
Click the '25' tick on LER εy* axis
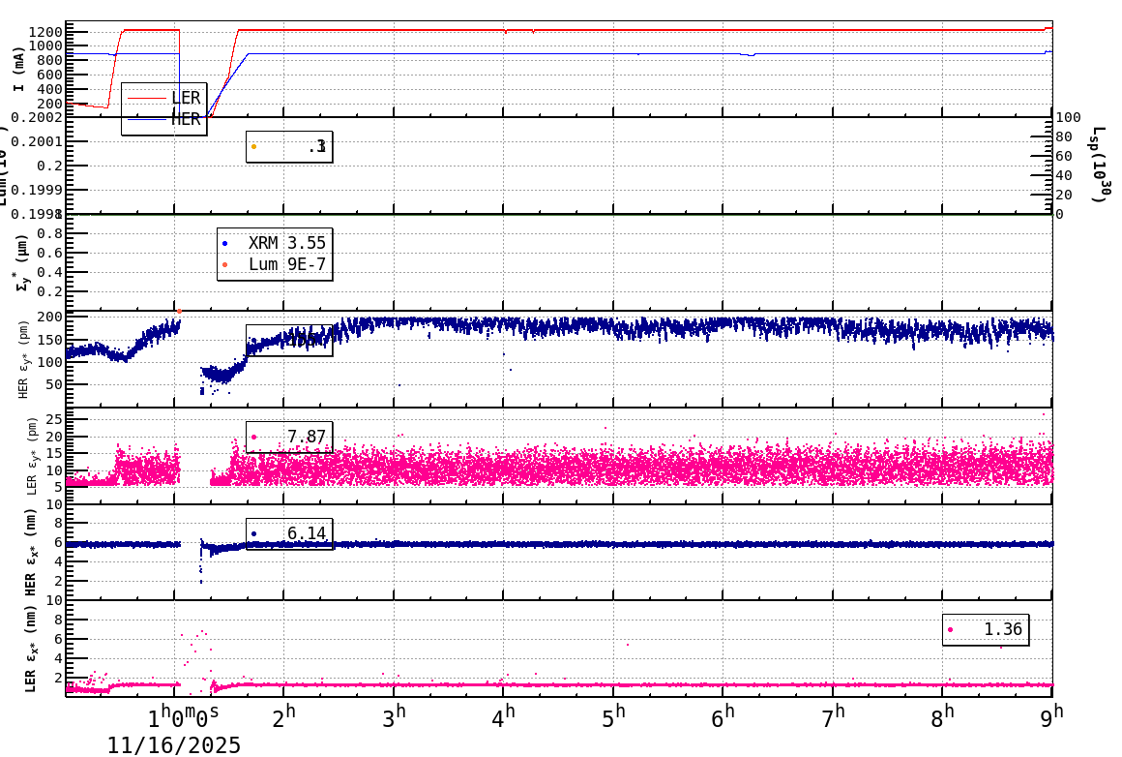(54, 419)
